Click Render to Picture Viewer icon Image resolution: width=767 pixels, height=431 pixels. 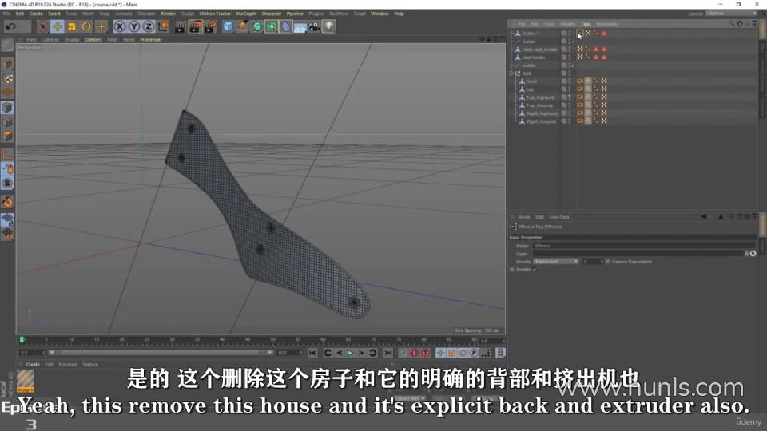195,26
